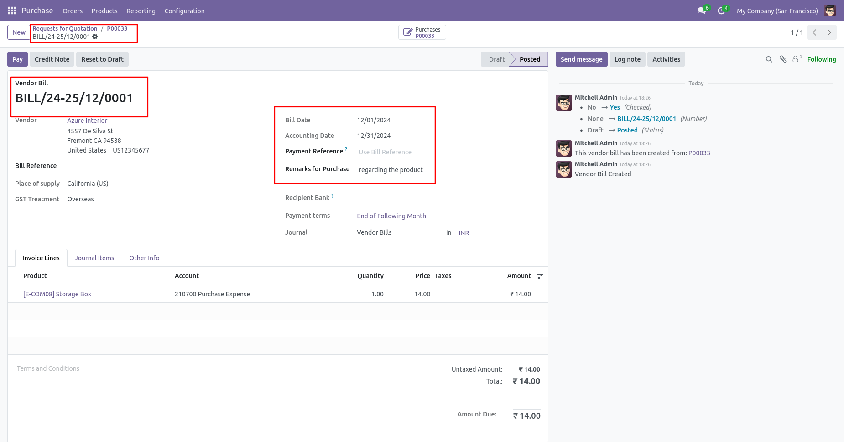This screenshot has width=844, height=442.
Task: Click the Following button
Action: pos(821,59)
